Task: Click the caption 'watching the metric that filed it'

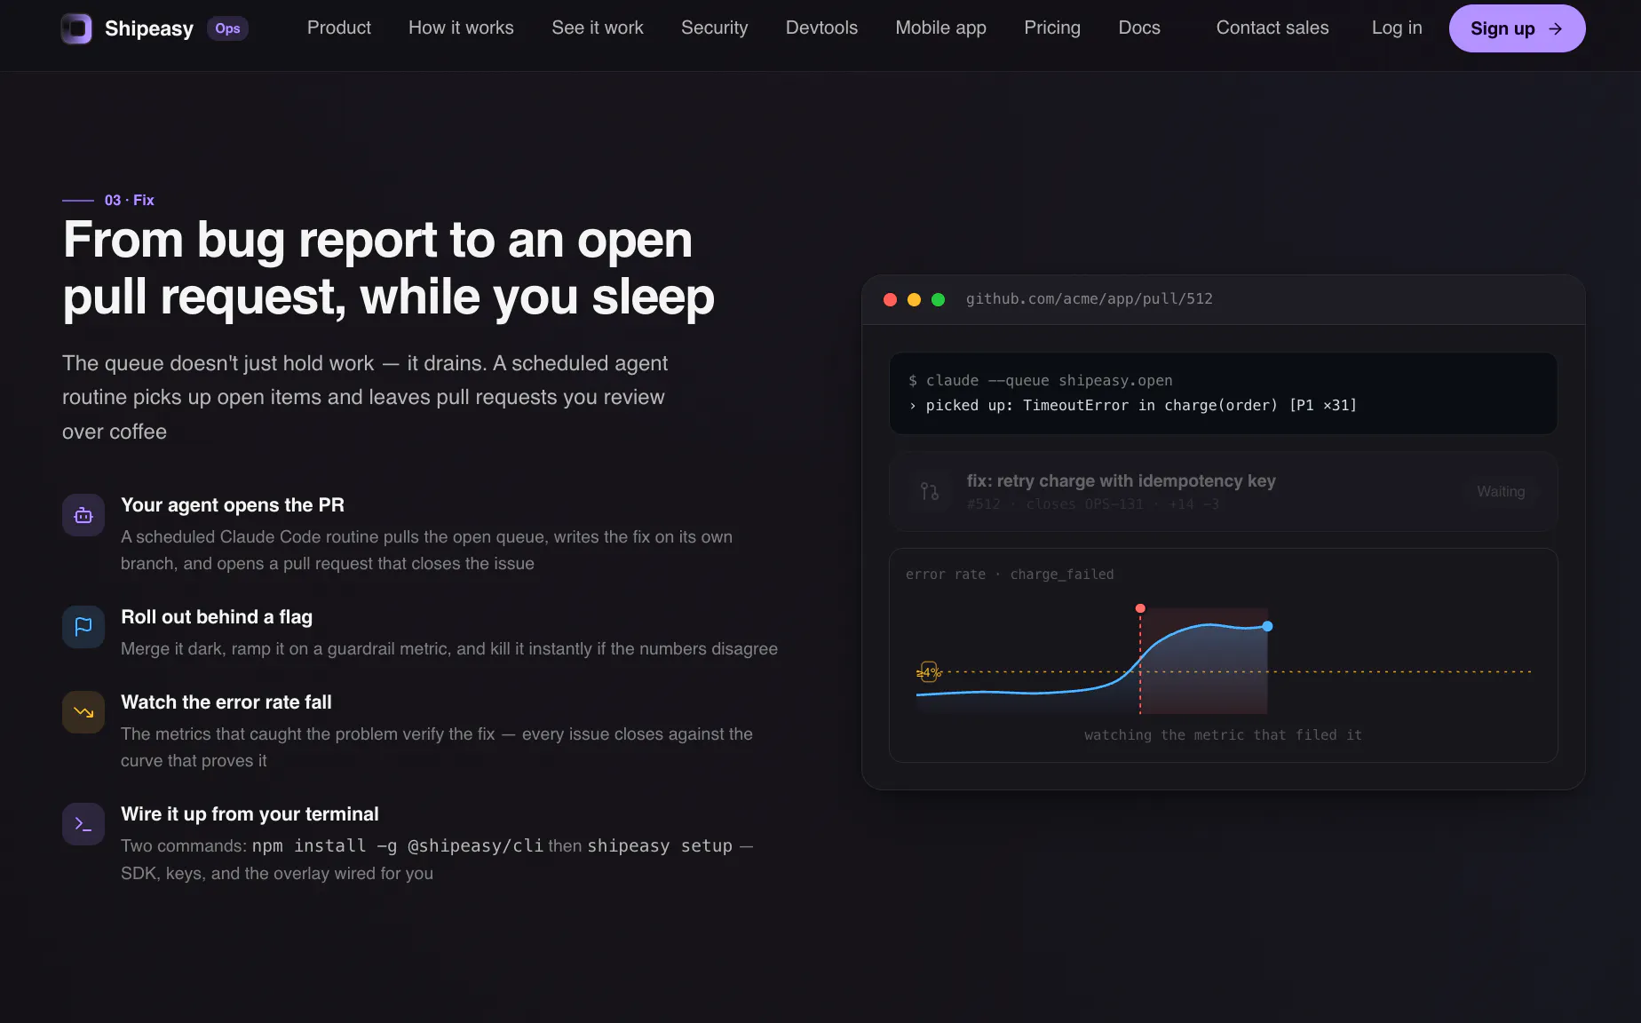Action: coord(1223,735)
